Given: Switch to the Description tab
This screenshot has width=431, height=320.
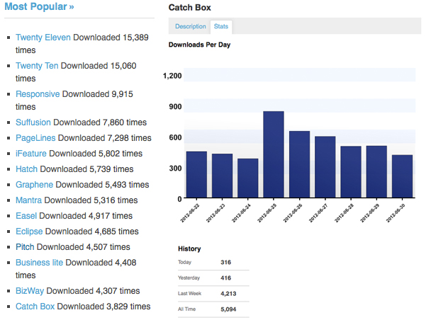Looking at the screenshot, I should (191, 26).
